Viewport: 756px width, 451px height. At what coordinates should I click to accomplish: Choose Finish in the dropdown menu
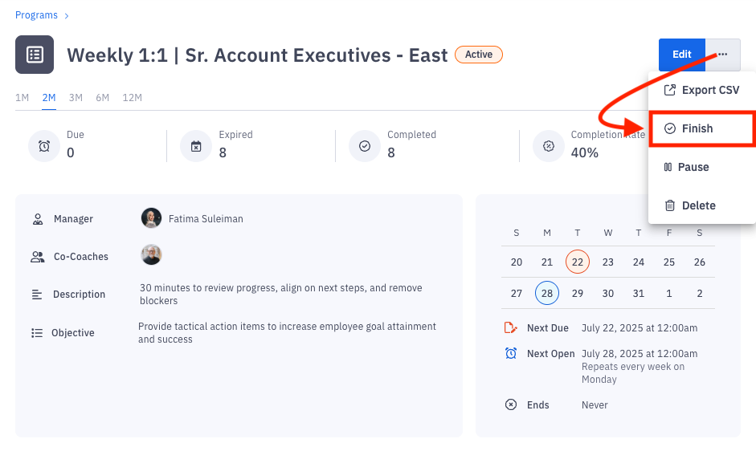coord(697,128)
